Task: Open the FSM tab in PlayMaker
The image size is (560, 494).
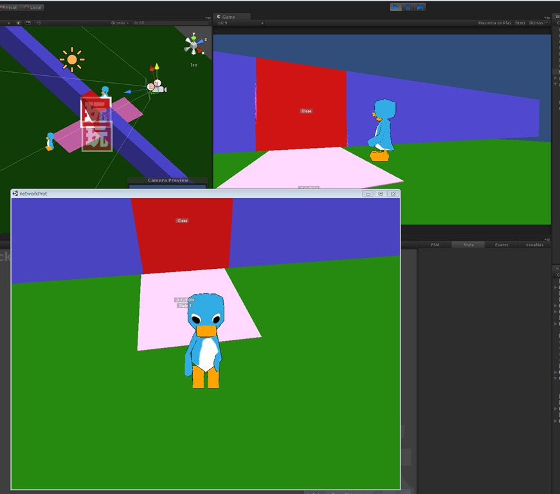Action: 435,245
